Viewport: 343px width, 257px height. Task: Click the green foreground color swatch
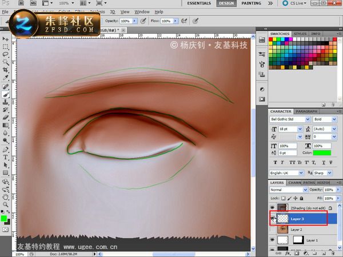coord(4,218)
